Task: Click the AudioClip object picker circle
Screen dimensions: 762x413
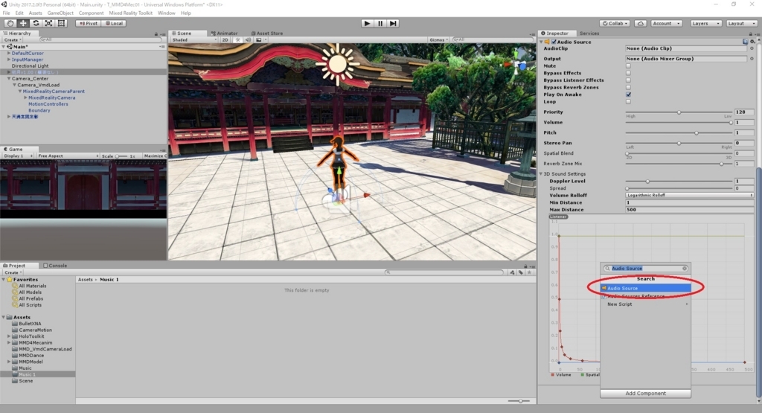Action: pyautogui.click(x=752, y=48)
